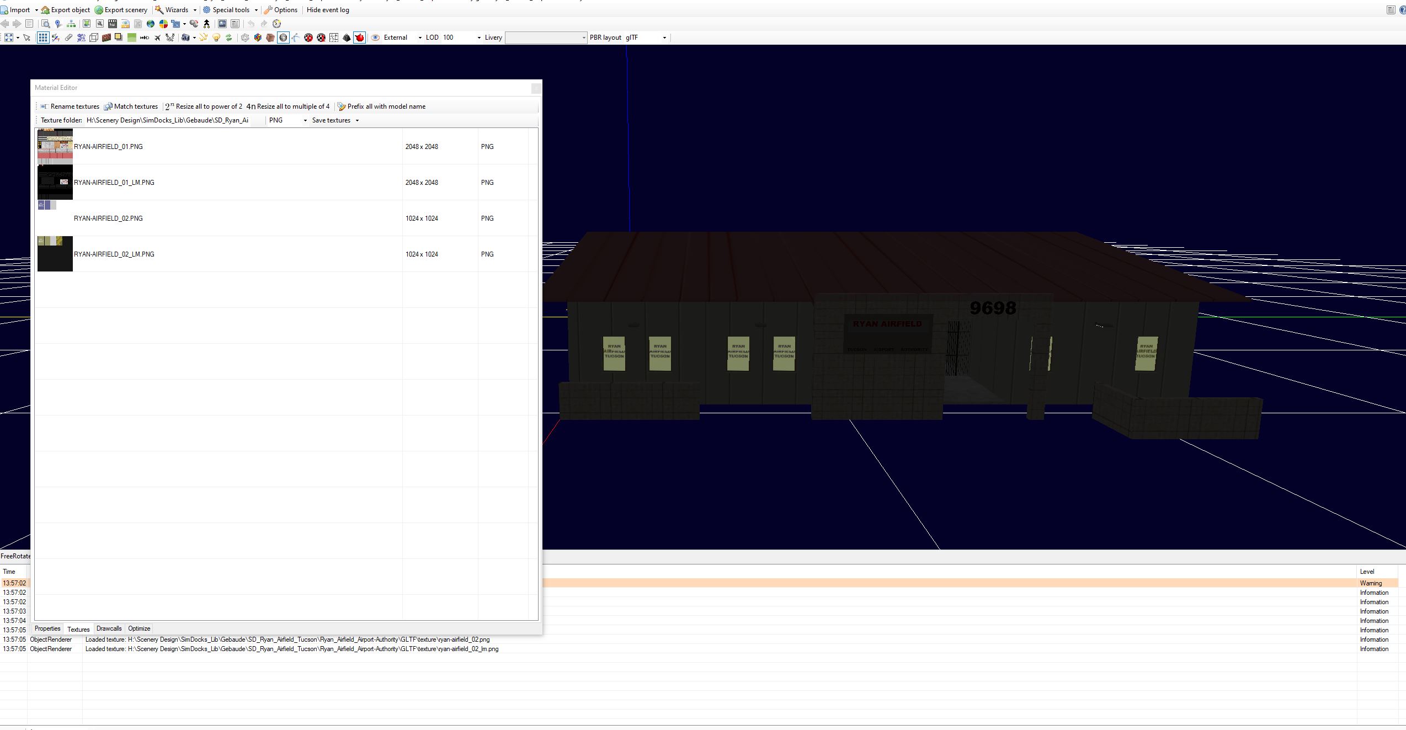This screenshot has height=730, width=1406.
Task: Click the airplane icon
Action: tap(157, 38)
